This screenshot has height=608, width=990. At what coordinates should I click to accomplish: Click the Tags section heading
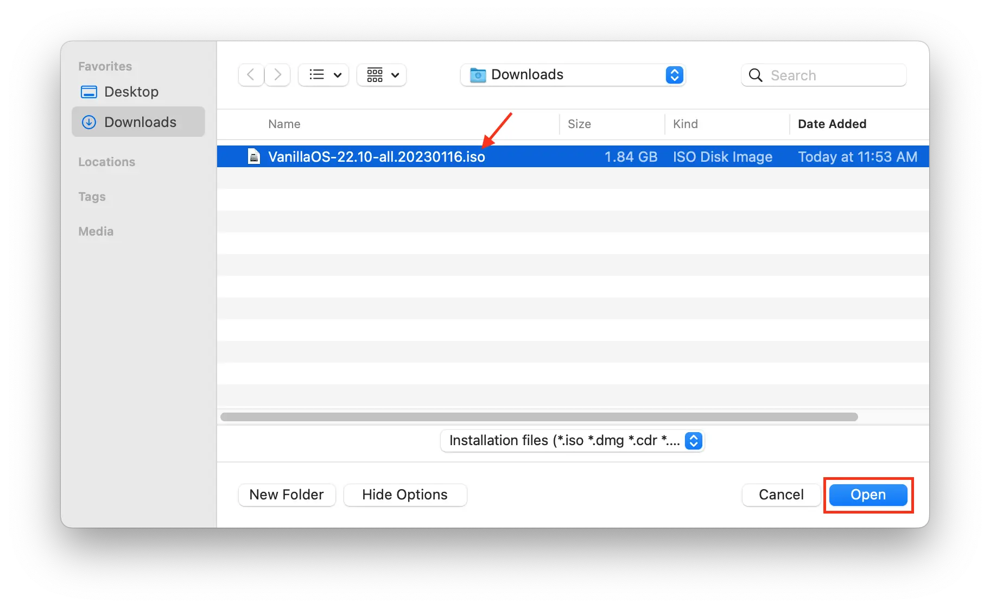[92, 197]
